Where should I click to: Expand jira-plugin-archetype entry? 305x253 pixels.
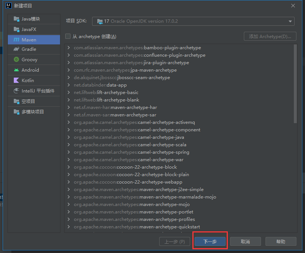click(x=69, y=62)
